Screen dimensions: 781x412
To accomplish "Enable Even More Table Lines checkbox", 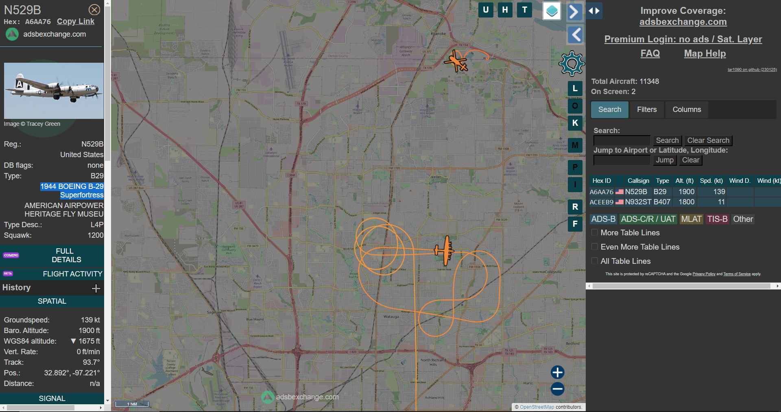I will [x=595, y=247].
